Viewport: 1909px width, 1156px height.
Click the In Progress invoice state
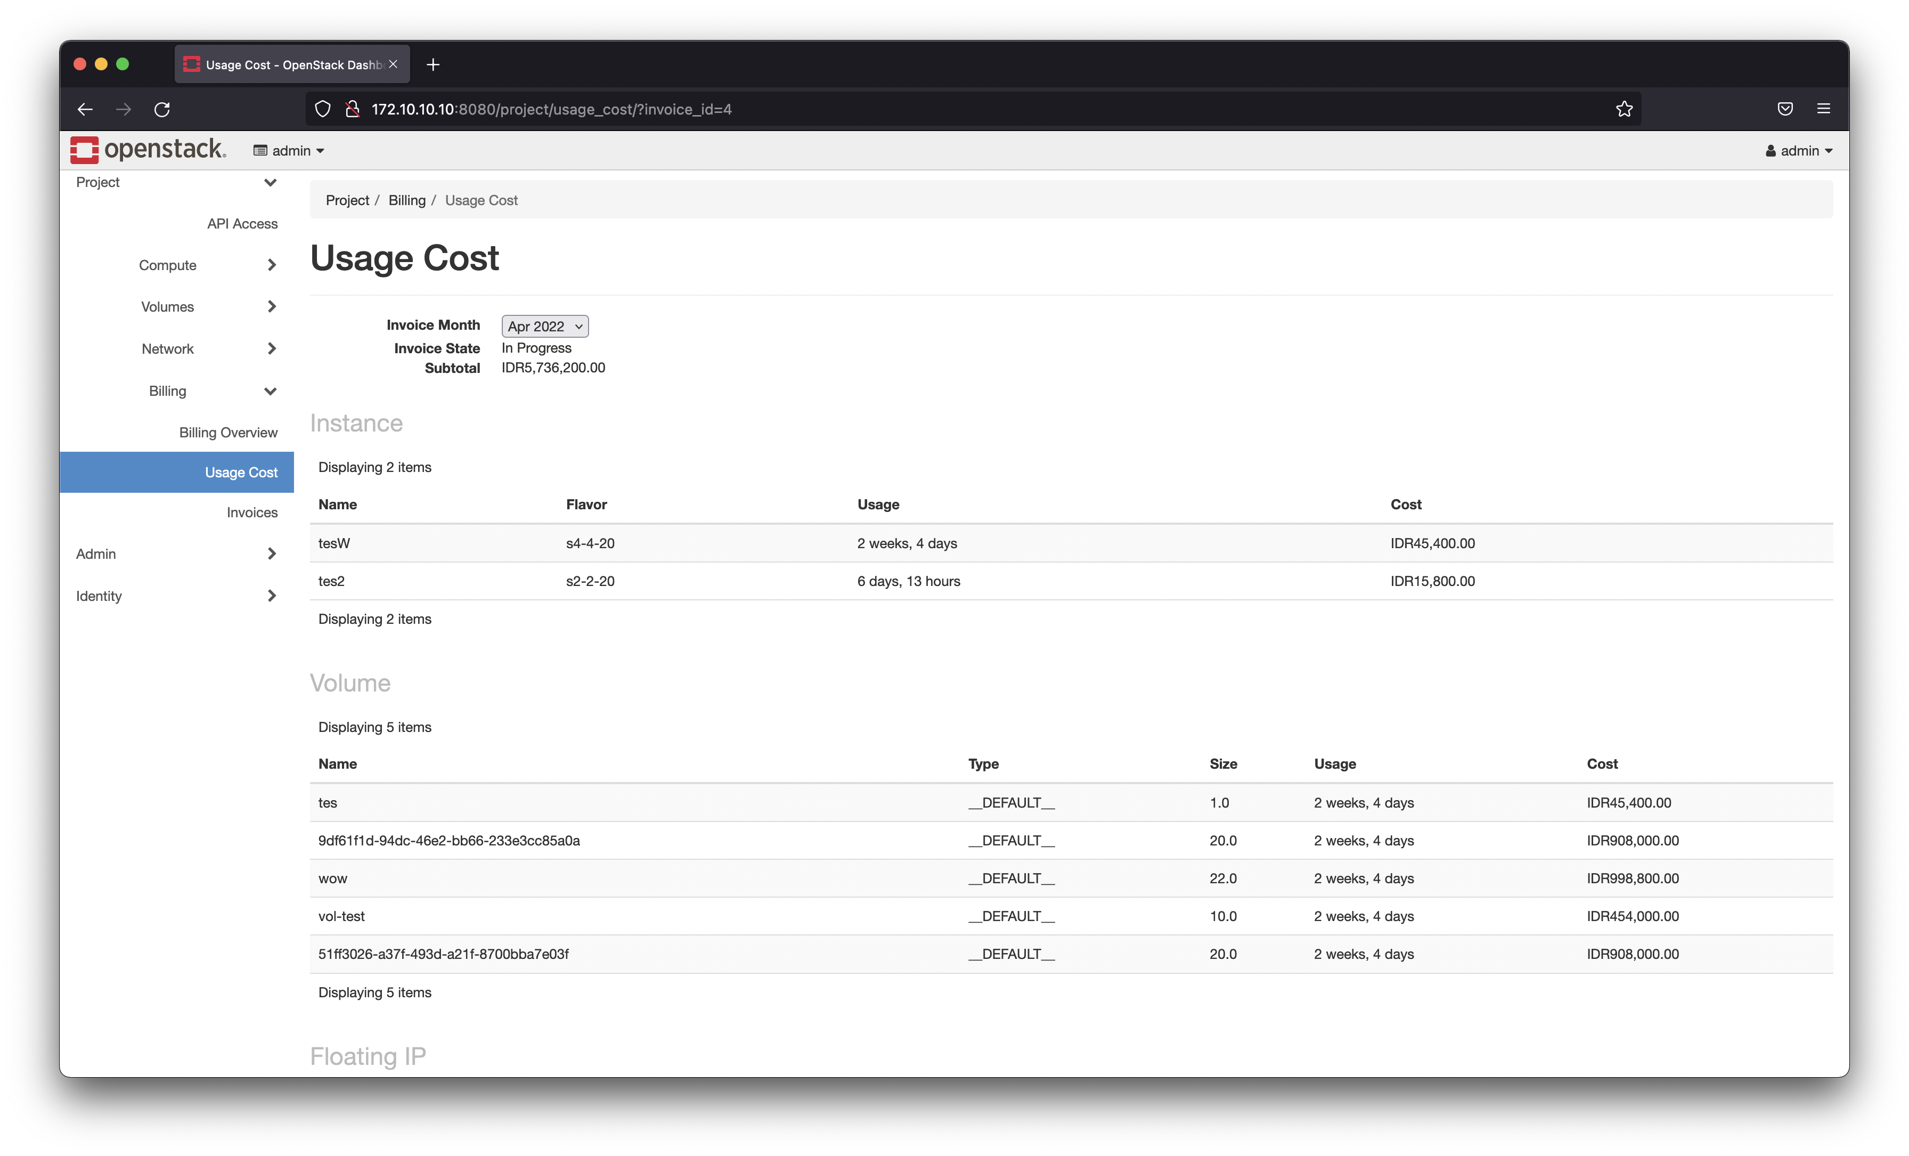536,348
